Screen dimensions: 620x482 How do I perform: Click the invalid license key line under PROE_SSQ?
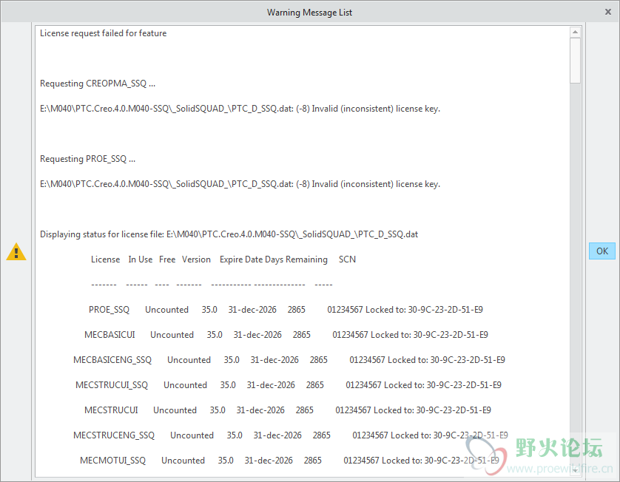tap(240, 184)
